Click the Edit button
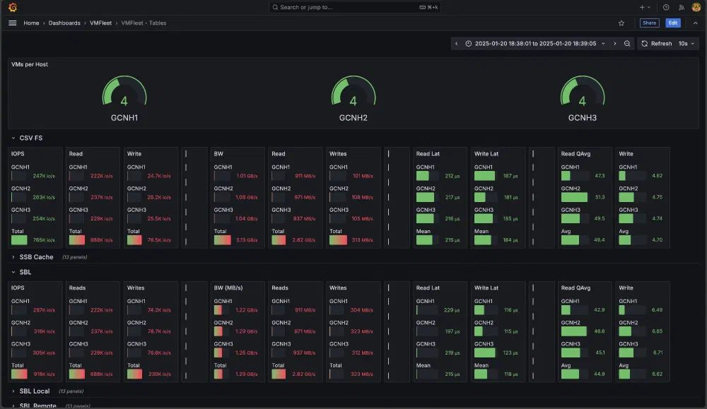 pos(673,23)
